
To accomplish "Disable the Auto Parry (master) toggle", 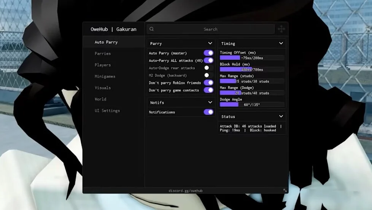I will [208, 53].
